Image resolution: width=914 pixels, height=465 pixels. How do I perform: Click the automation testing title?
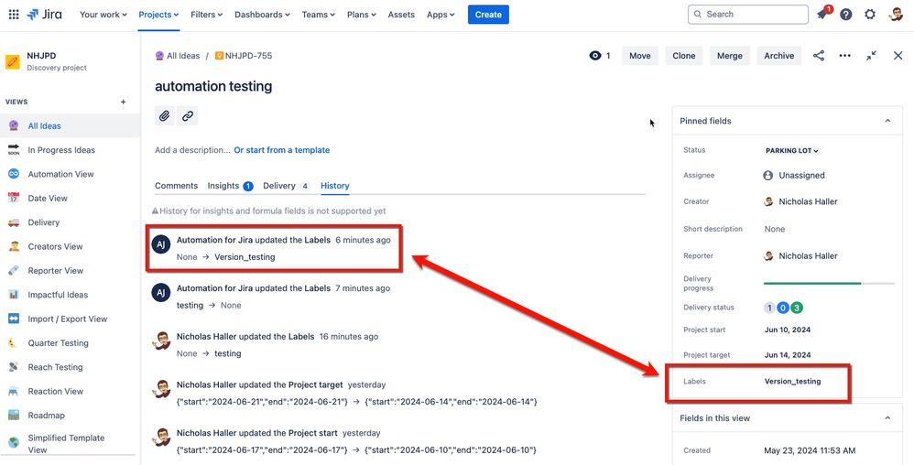tap(213, 86)
